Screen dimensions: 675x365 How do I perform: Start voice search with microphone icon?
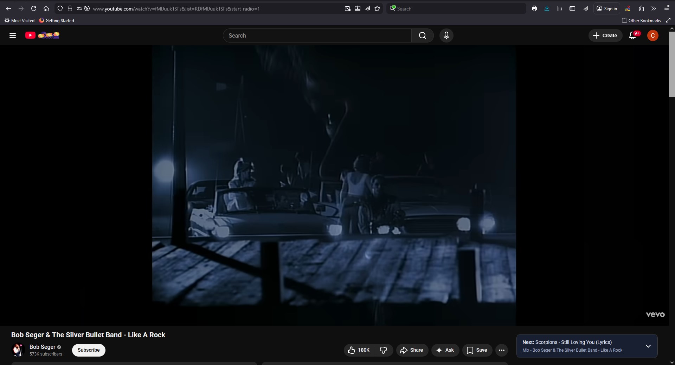446,35
